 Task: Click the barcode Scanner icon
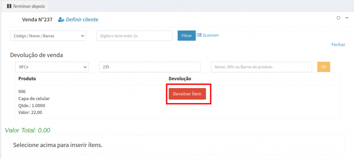[199, 35]
